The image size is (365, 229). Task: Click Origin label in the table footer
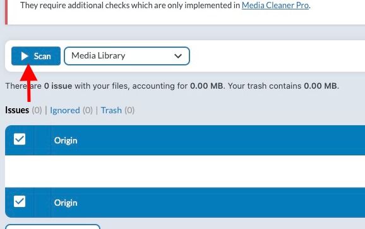66,203
